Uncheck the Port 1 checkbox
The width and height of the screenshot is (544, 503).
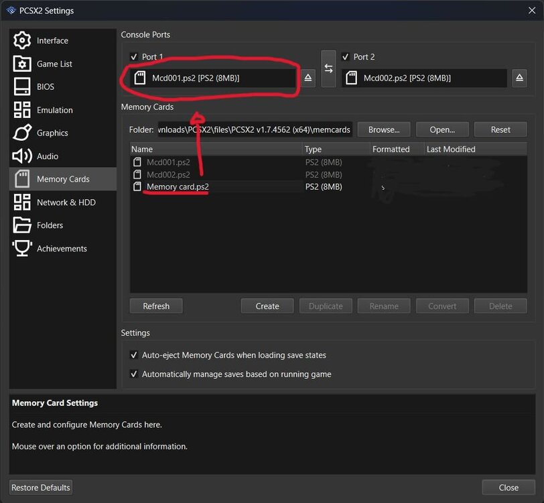click(134, 57)
